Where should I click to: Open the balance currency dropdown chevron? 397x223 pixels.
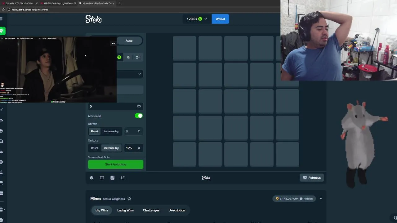(206, 19)
